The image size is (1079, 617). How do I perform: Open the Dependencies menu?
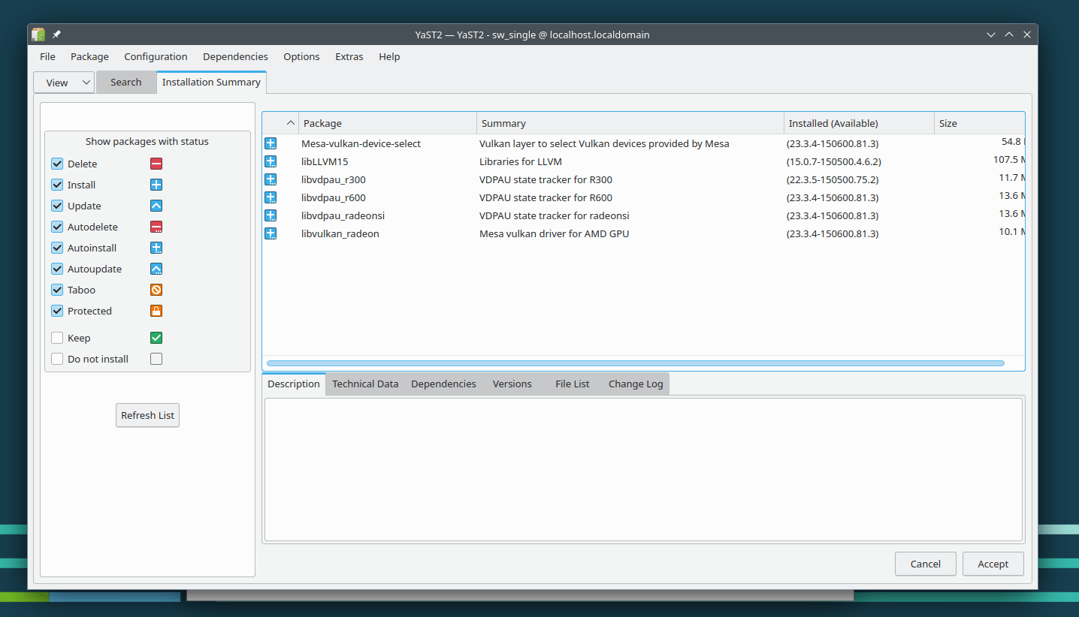pyautogui.click(x=235, y=56)
